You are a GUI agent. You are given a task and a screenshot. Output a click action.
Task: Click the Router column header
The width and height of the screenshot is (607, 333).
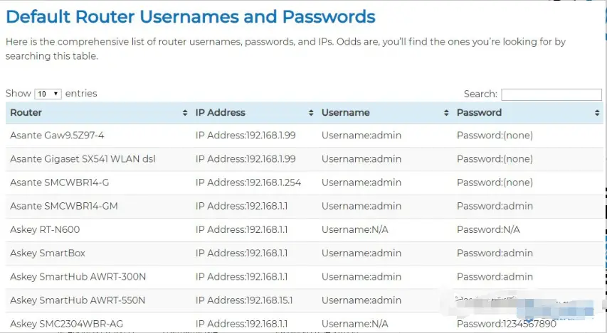(x=26, y=112)
